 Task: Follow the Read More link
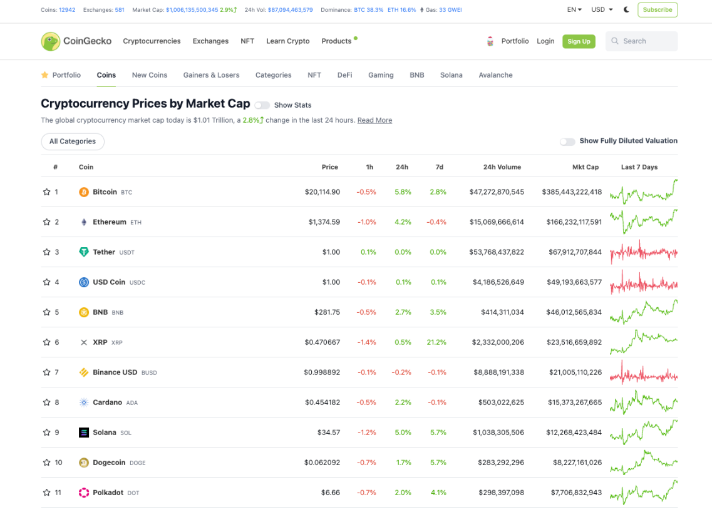pyautogui.click(x=374, y=120)
